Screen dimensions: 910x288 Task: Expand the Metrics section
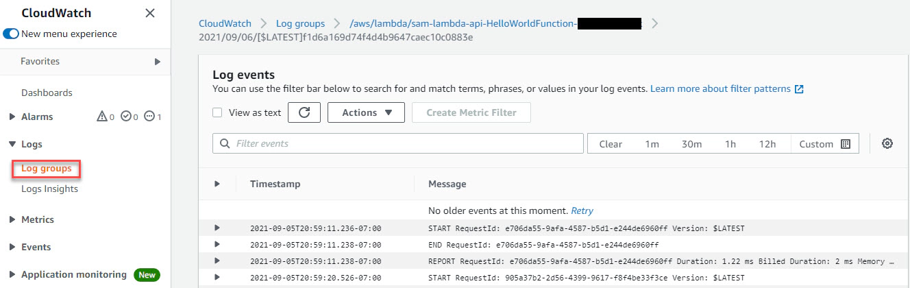click(x=12, y=219)
